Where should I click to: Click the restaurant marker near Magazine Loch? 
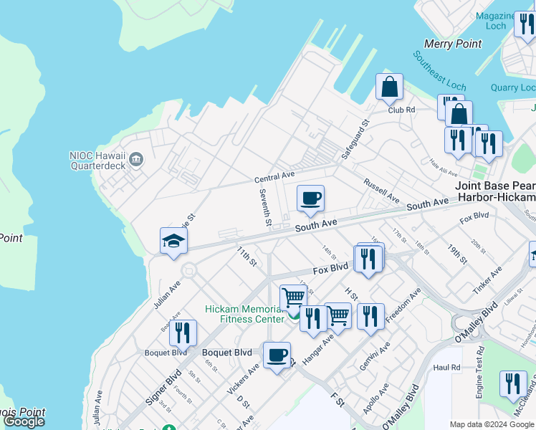[x=527, y=26]
